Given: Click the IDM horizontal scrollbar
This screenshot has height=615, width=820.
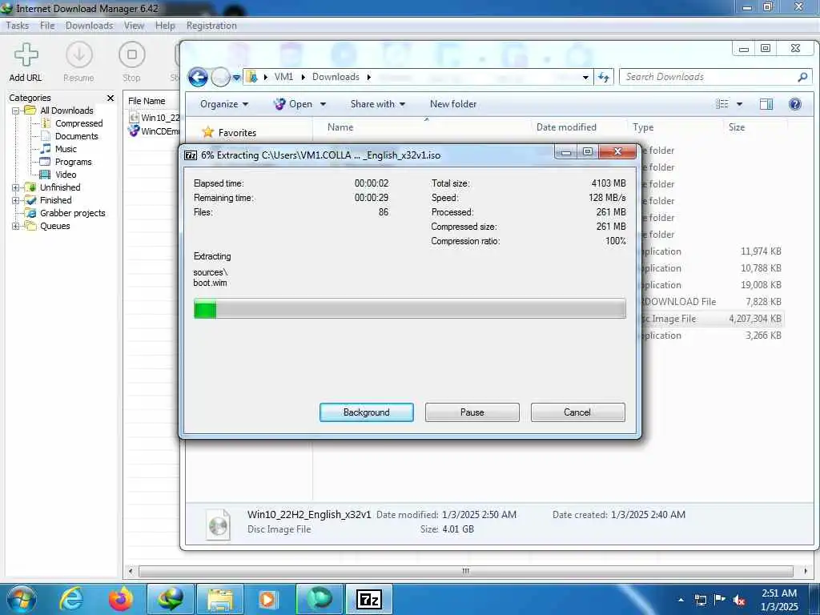Looking at the screenshot, I should pos(465,571).
